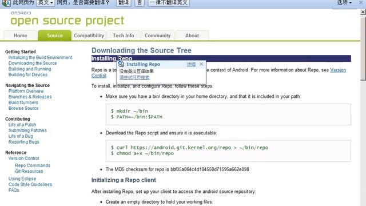
Task: Open Build Numbers link
Action: 23,102
